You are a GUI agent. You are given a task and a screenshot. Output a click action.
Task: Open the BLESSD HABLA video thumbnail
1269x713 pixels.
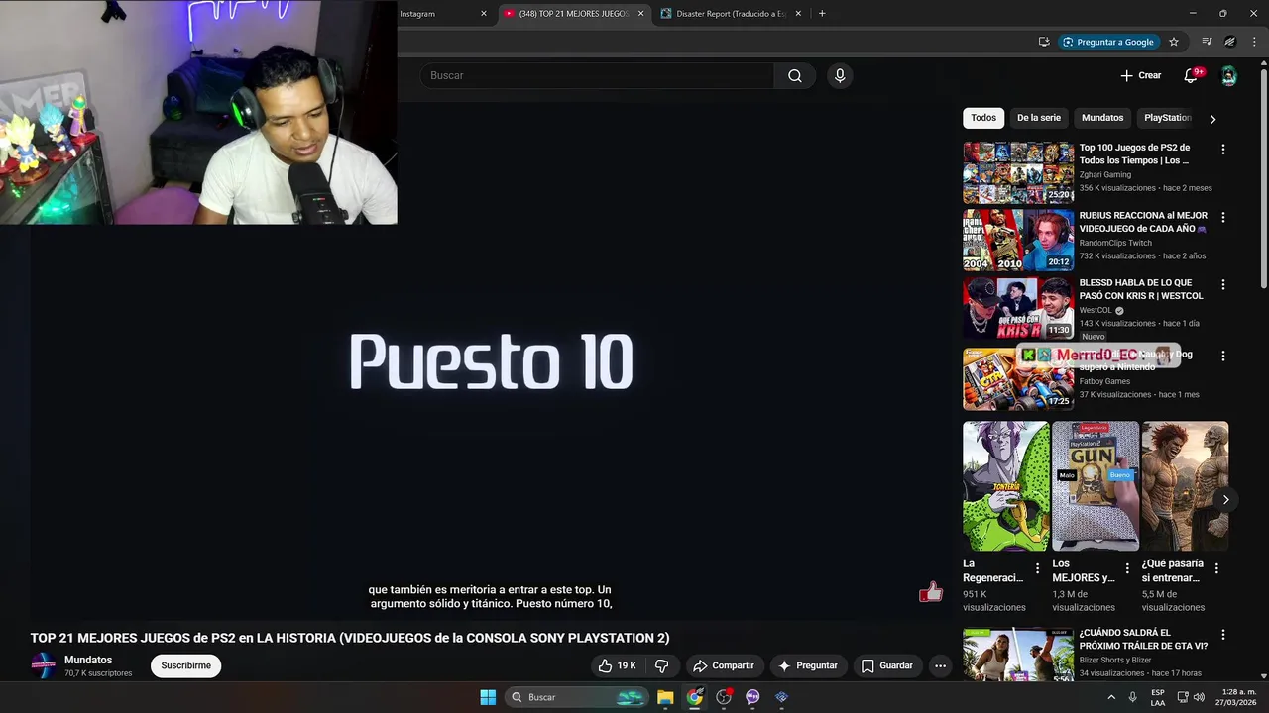(1018, 307)
